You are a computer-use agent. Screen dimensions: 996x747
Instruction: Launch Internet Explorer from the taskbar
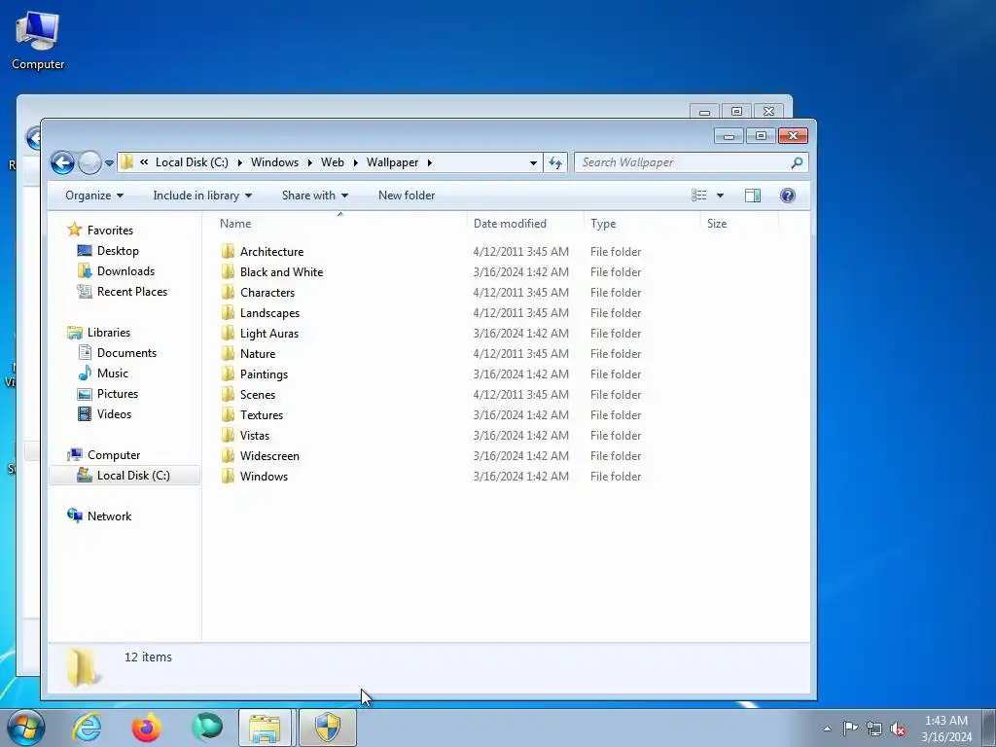87,728
